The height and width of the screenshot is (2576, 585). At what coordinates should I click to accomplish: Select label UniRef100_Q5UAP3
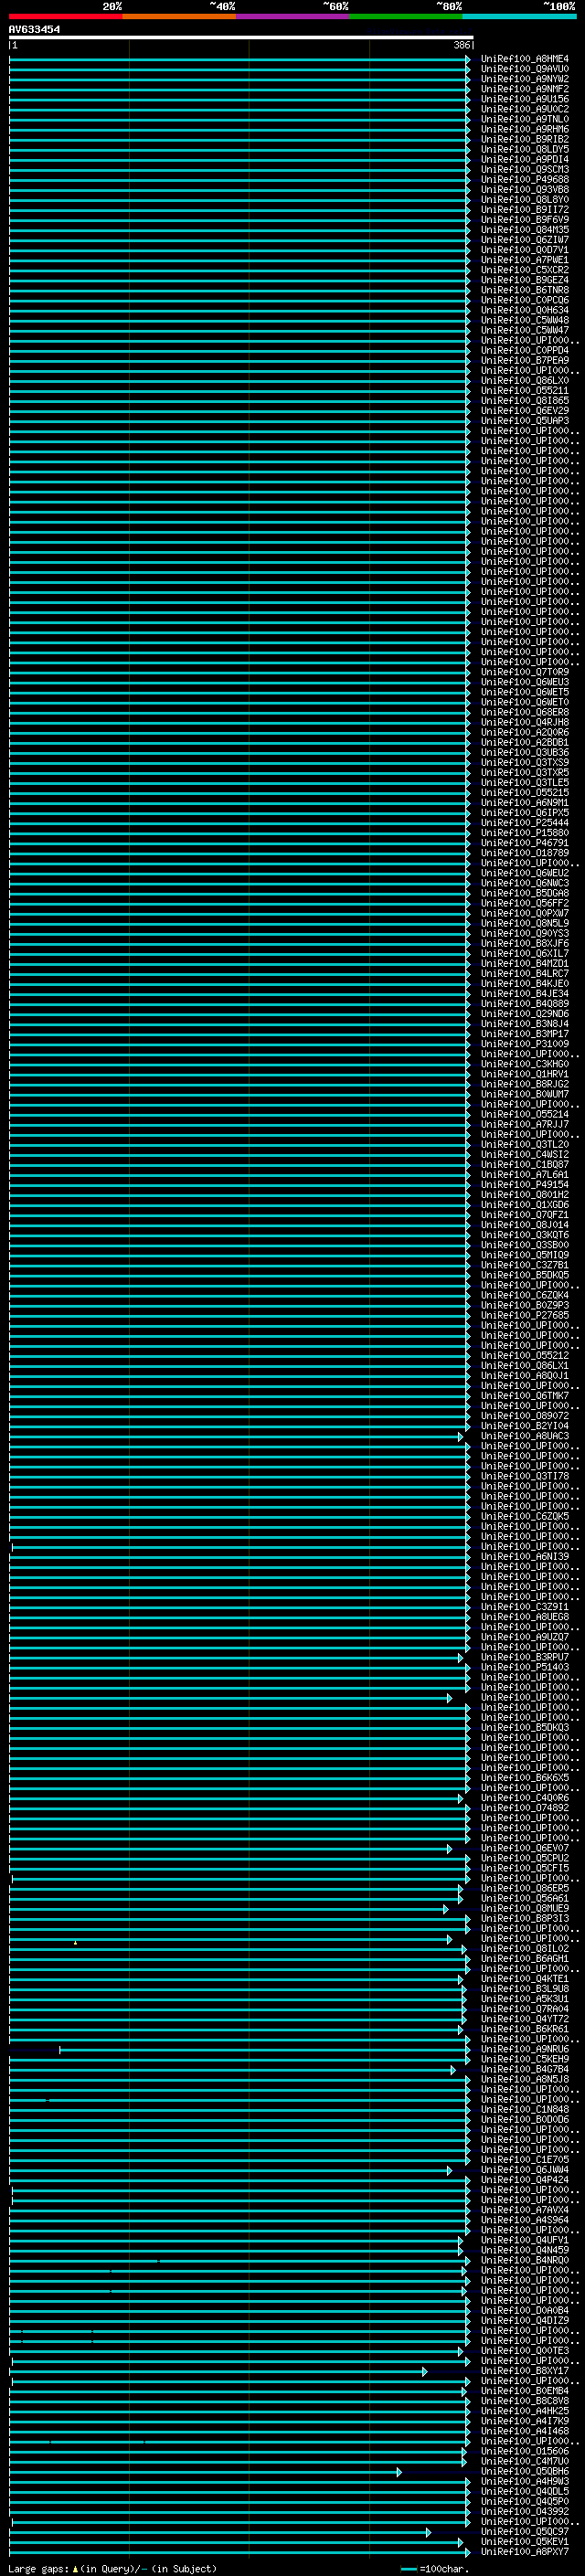tap(524, 421)
